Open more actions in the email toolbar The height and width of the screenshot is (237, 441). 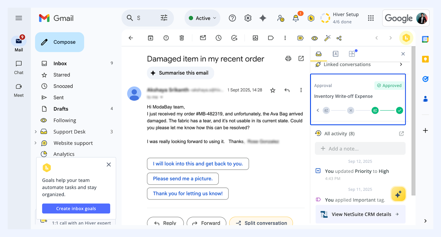tap(285, 38)
